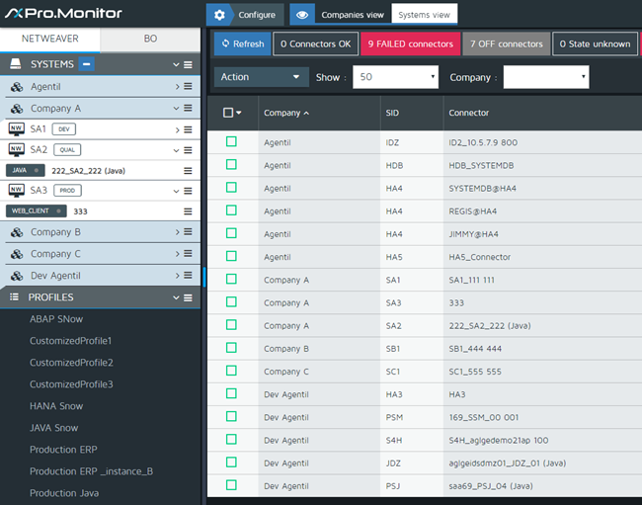The height and width of the screenshot is (505, 642).
Task: Click the NW icon beside SA1
Action: tap(16, 128)
